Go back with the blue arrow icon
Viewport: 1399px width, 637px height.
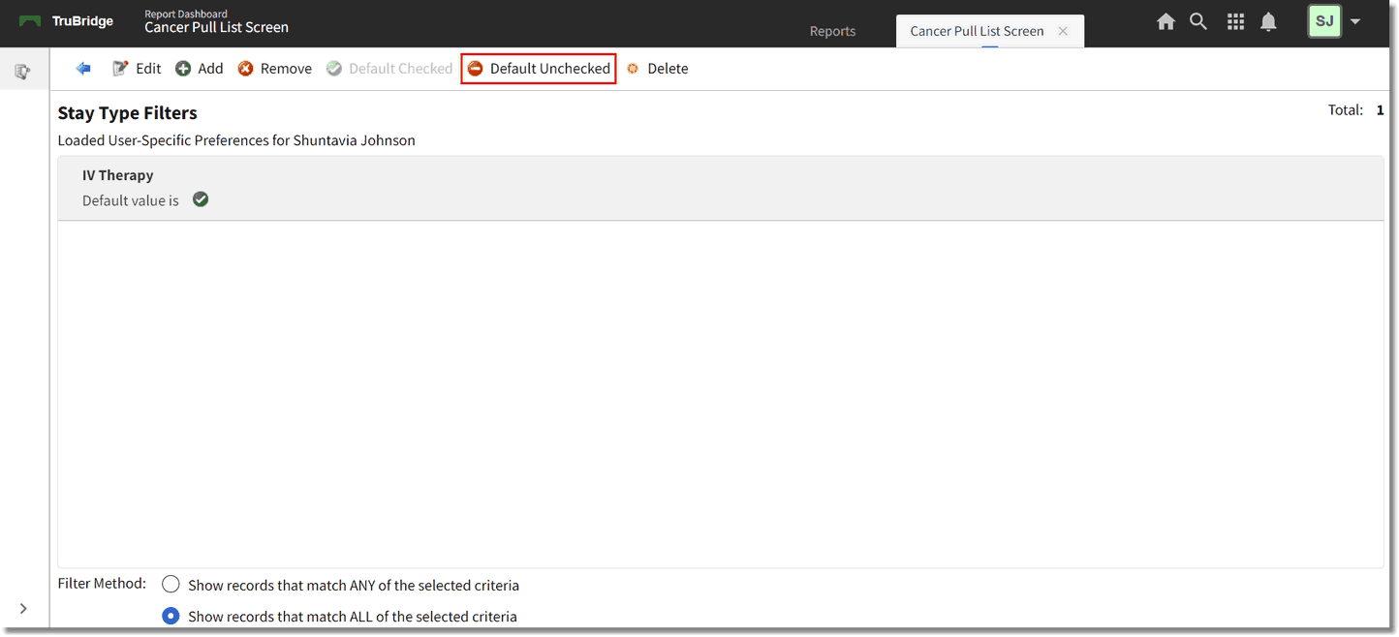83,69
